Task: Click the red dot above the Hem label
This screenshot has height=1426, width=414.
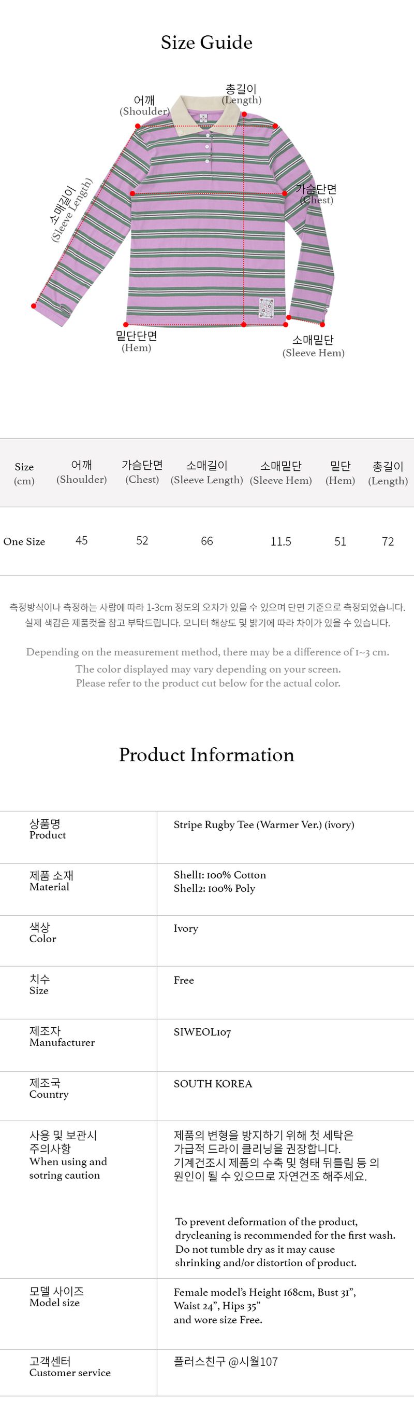Action: (x=126, y=325)
